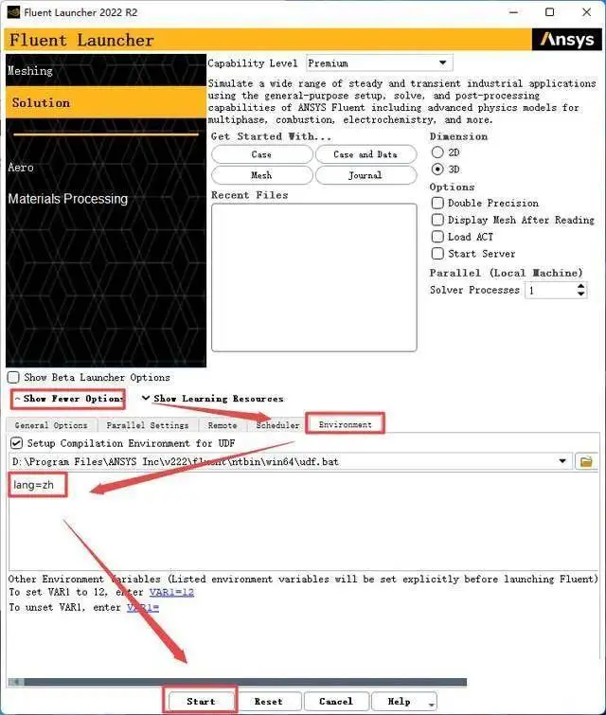Image resolution: width=606 pixels, height=715 pixels.
Task: Open the Scheduler tab
Action: [x=277, y=425]
